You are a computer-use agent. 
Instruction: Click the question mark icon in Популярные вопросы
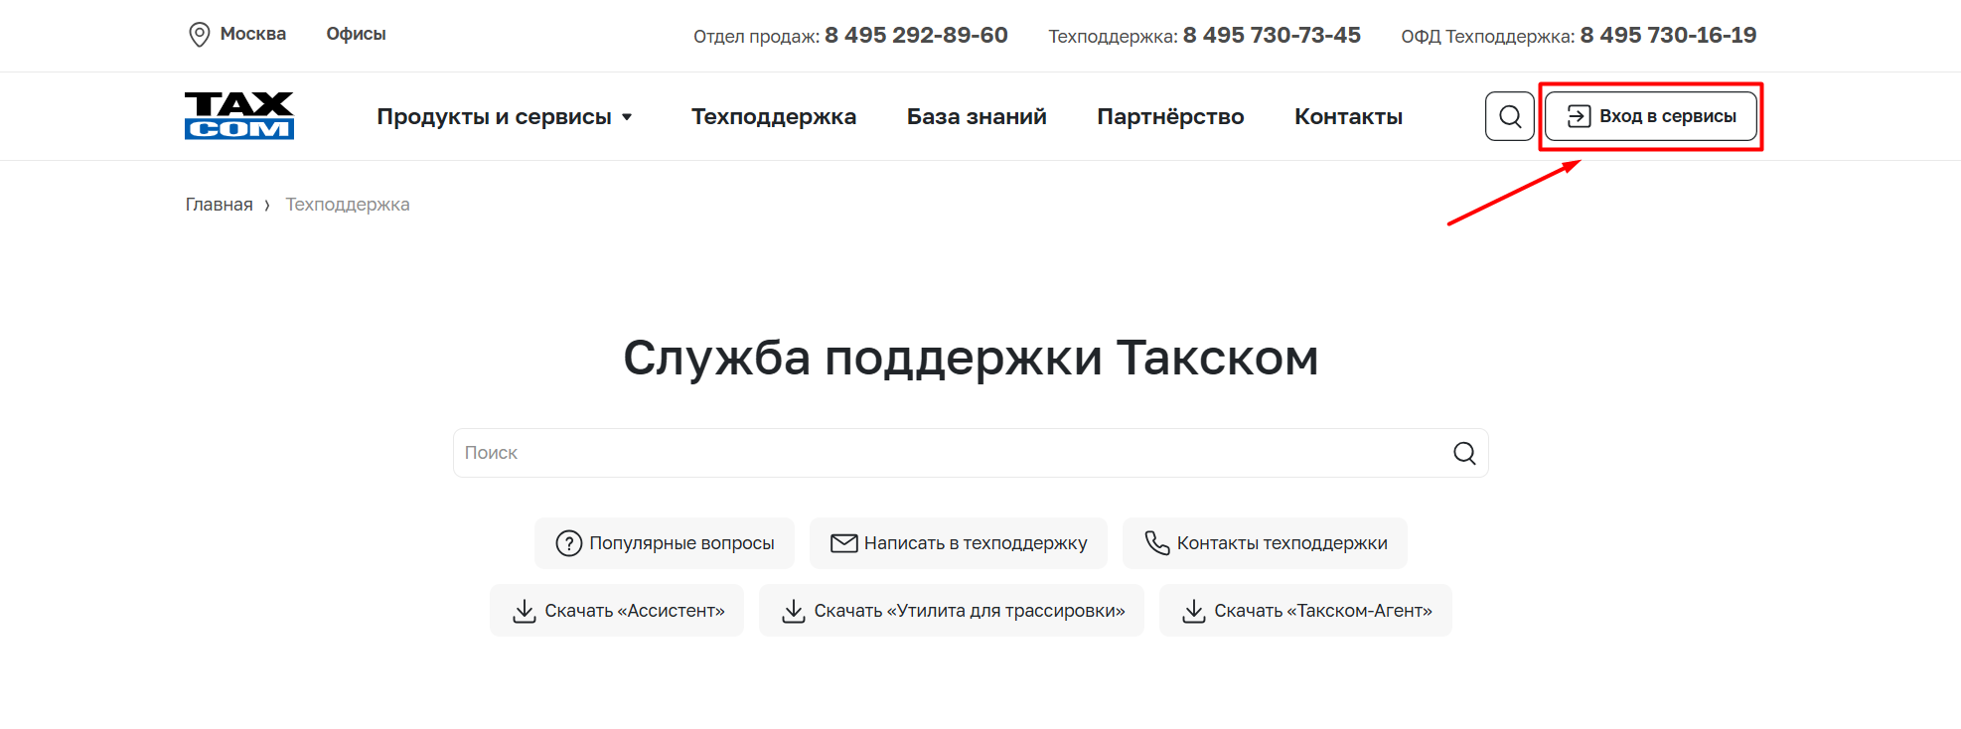coord(569,543)
